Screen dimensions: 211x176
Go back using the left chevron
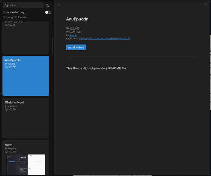pyautogui.click(x=59, y=5)
